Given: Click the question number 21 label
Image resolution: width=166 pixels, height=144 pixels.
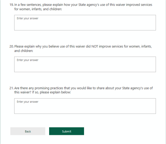Looking at the screenshot, I should tap(11, 88).
